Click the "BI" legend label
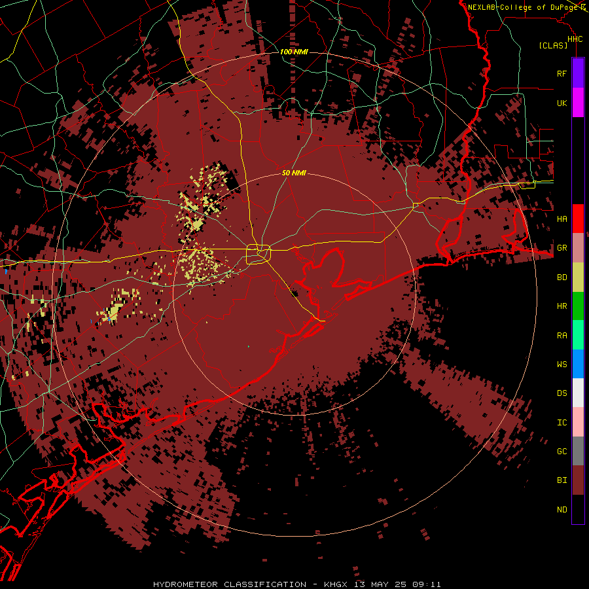The width and height of the screenshot is (589, 589). pyautogui.click(x=562, y=480)
